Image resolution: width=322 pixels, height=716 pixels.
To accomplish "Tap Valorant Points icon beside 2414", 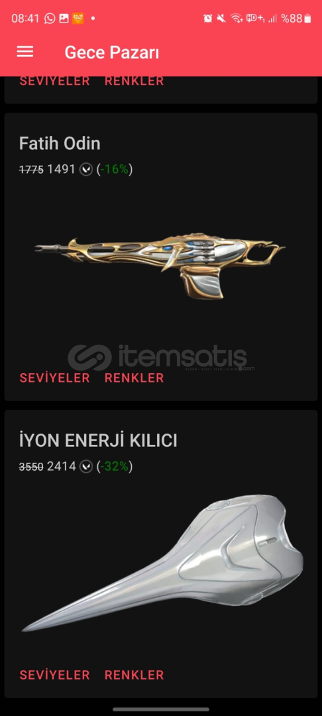I will pos(85,467).
